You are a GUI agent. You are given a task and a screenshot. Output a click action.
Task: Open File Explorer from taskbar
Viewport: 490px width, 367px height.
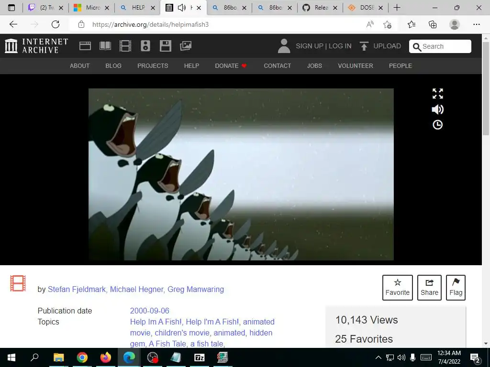(x=58, y=357)
